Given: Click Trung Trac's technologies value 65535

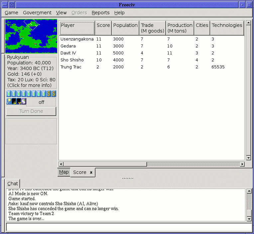Looking at the screenshot, I should click(x=218, y=67).
